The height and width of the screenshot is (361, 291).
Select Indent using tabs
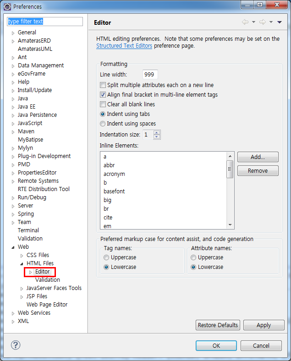103,114
